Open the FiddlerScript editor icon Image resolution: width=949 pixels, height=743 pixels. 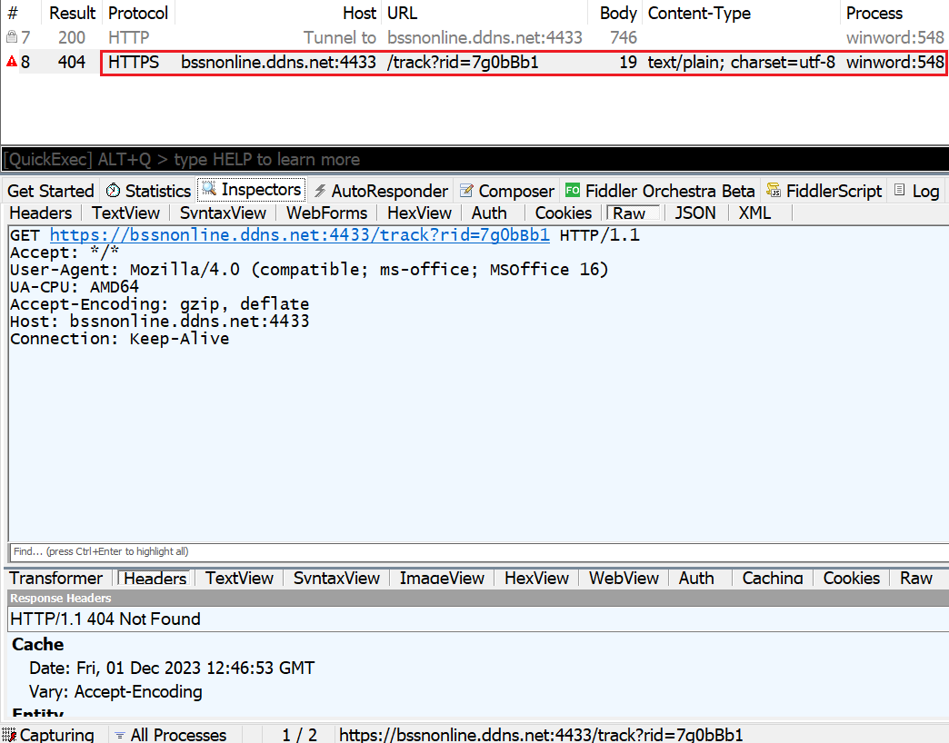774,190
